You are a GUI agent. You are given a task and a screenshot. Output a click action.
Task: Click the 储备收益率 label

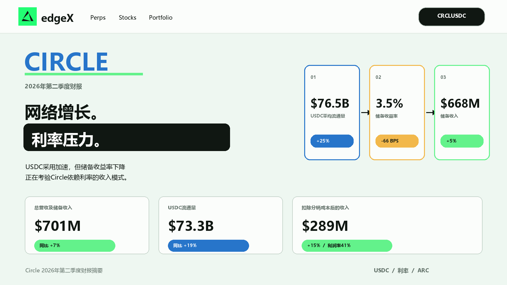tap(387, 116)
